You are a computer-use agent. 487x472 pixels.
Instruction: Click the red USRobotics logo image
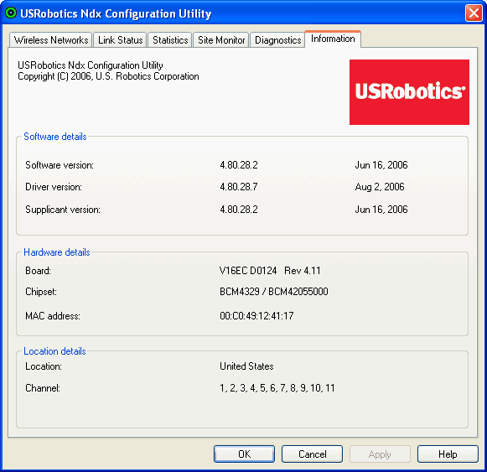point(409,92)
